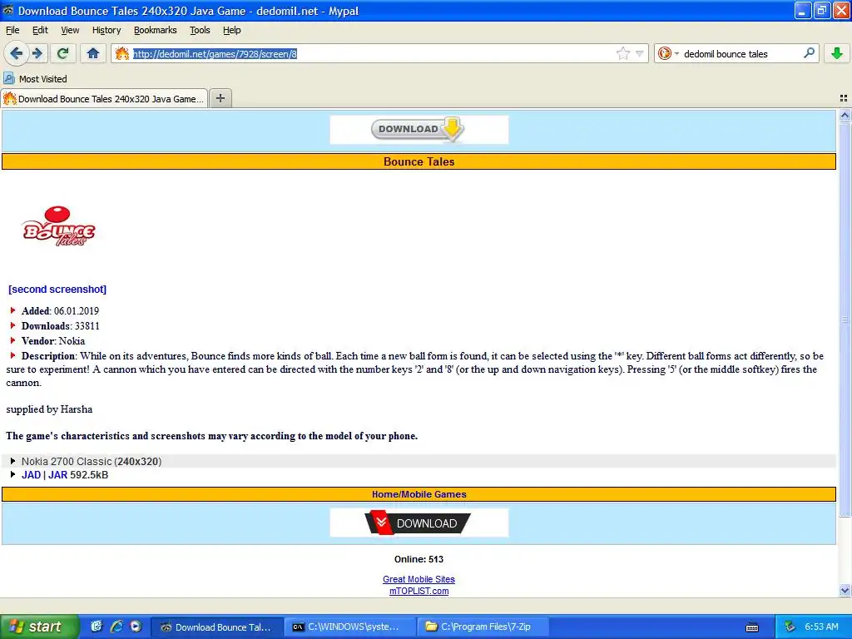852x639 pixels.
Task: Select the Download Bounce Tales tab
Action: pyautogui.click(x=104, y=99)
